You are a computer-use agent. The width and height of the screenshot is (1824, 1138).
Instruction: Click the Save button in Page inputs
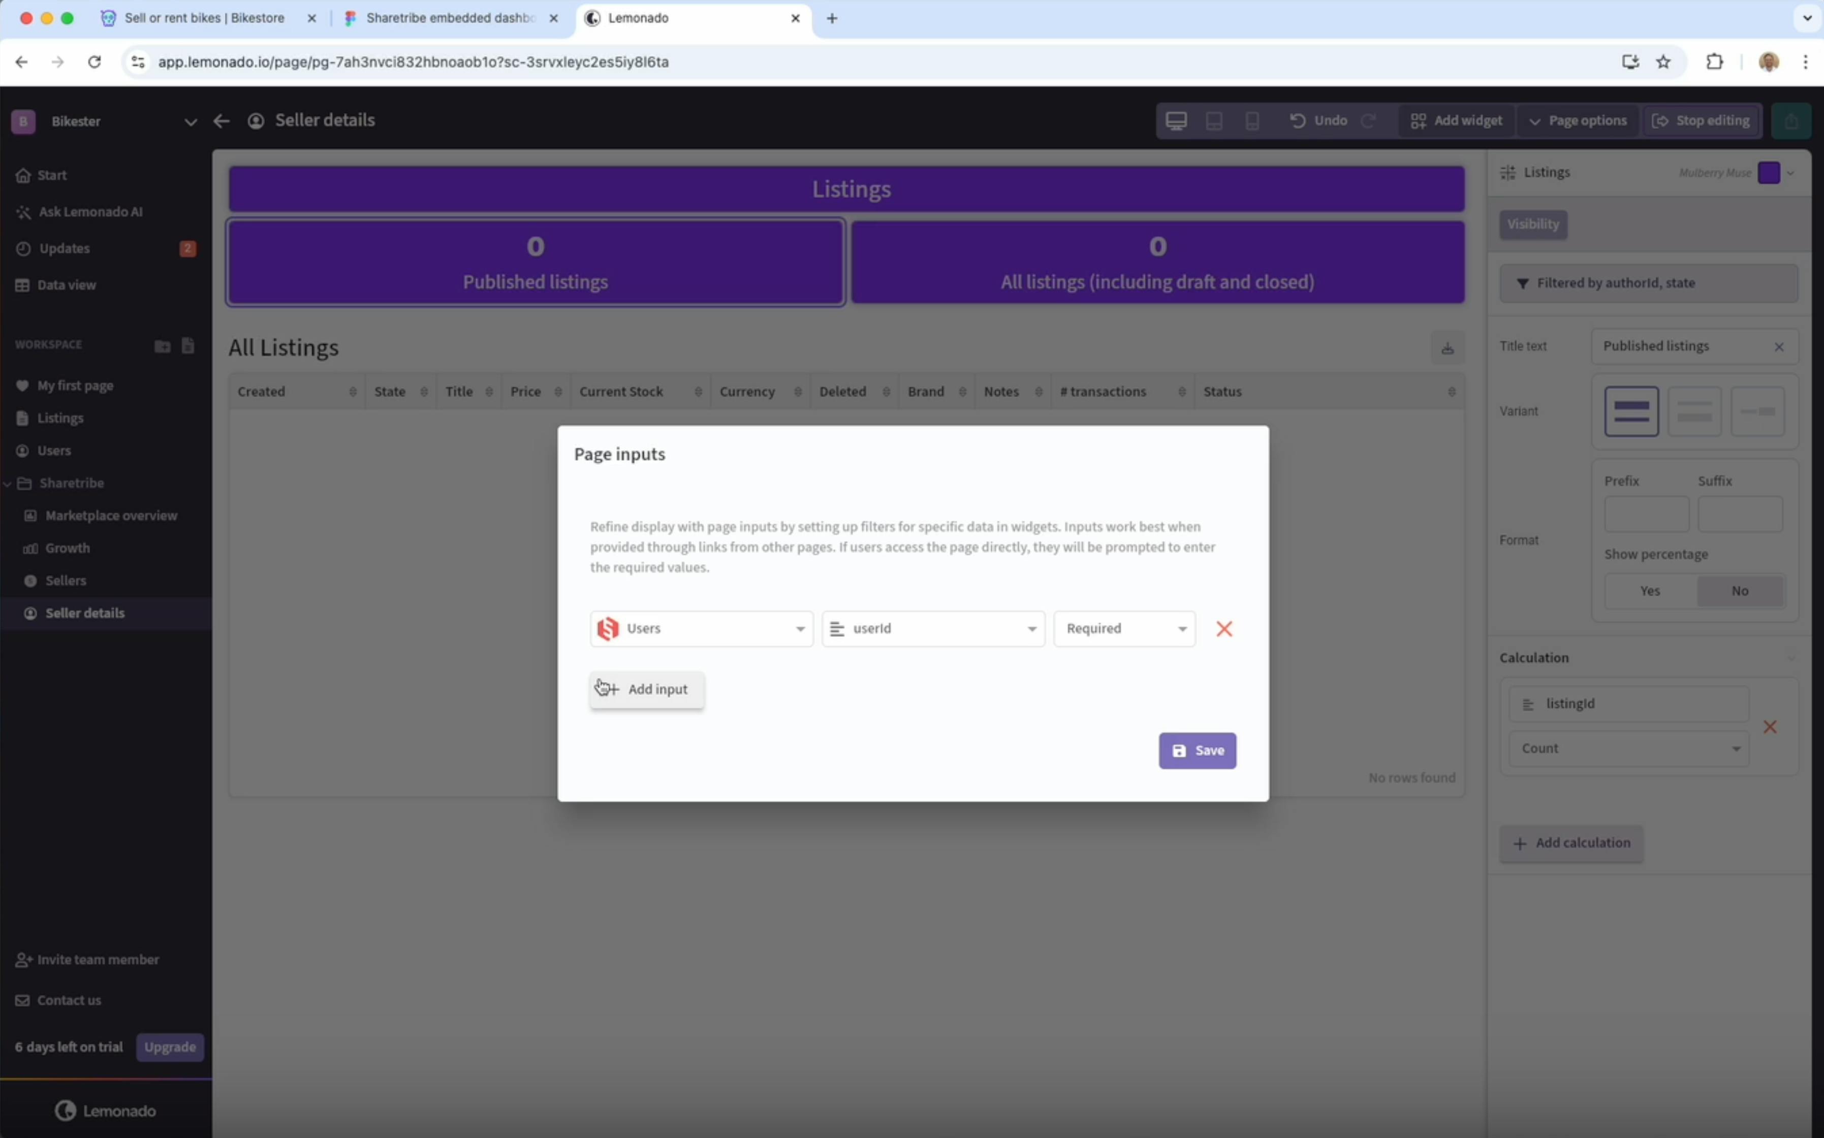(1196, 749)
